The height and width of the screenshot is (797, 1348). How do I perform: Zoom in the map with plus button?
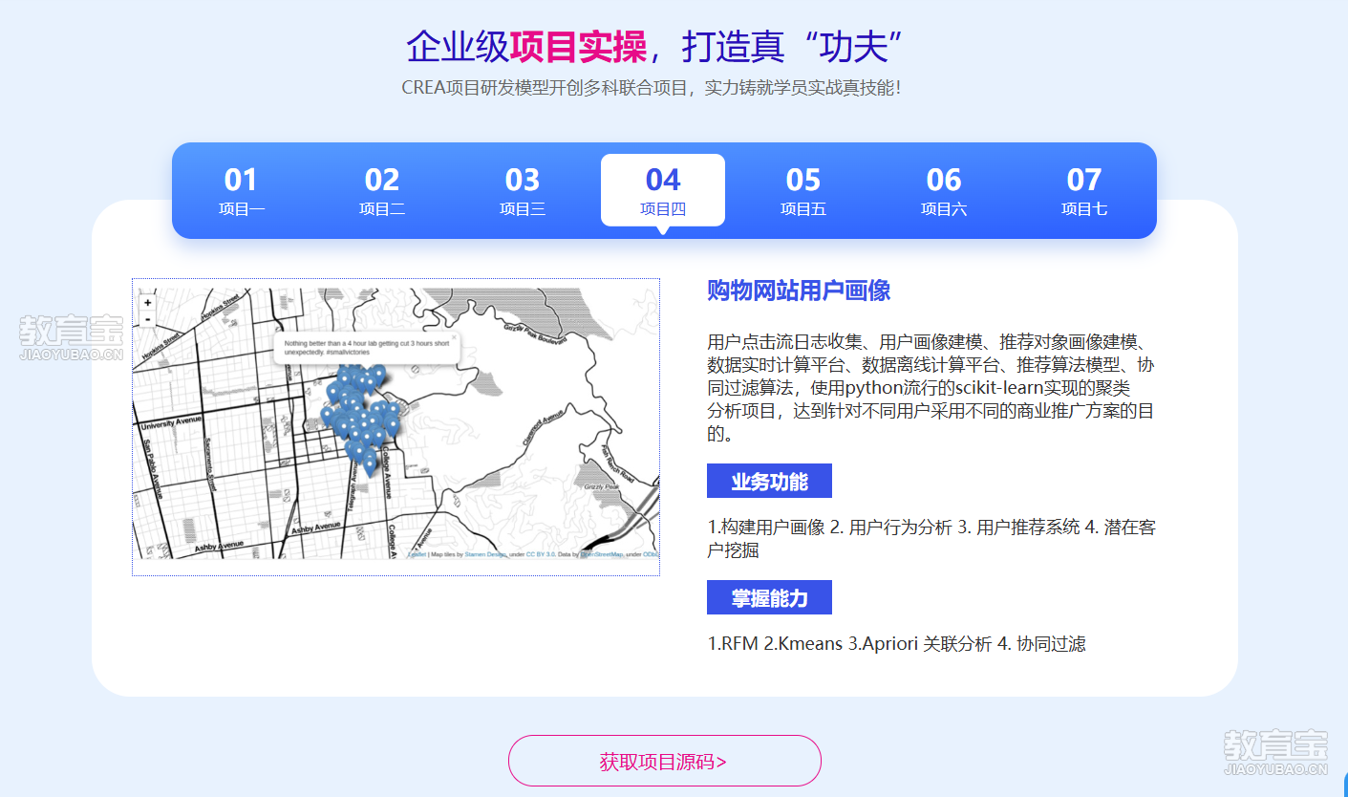click(147, 303)
